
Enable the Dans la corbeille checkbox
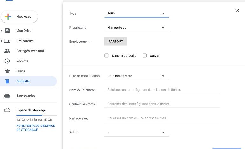click(107, 55)
